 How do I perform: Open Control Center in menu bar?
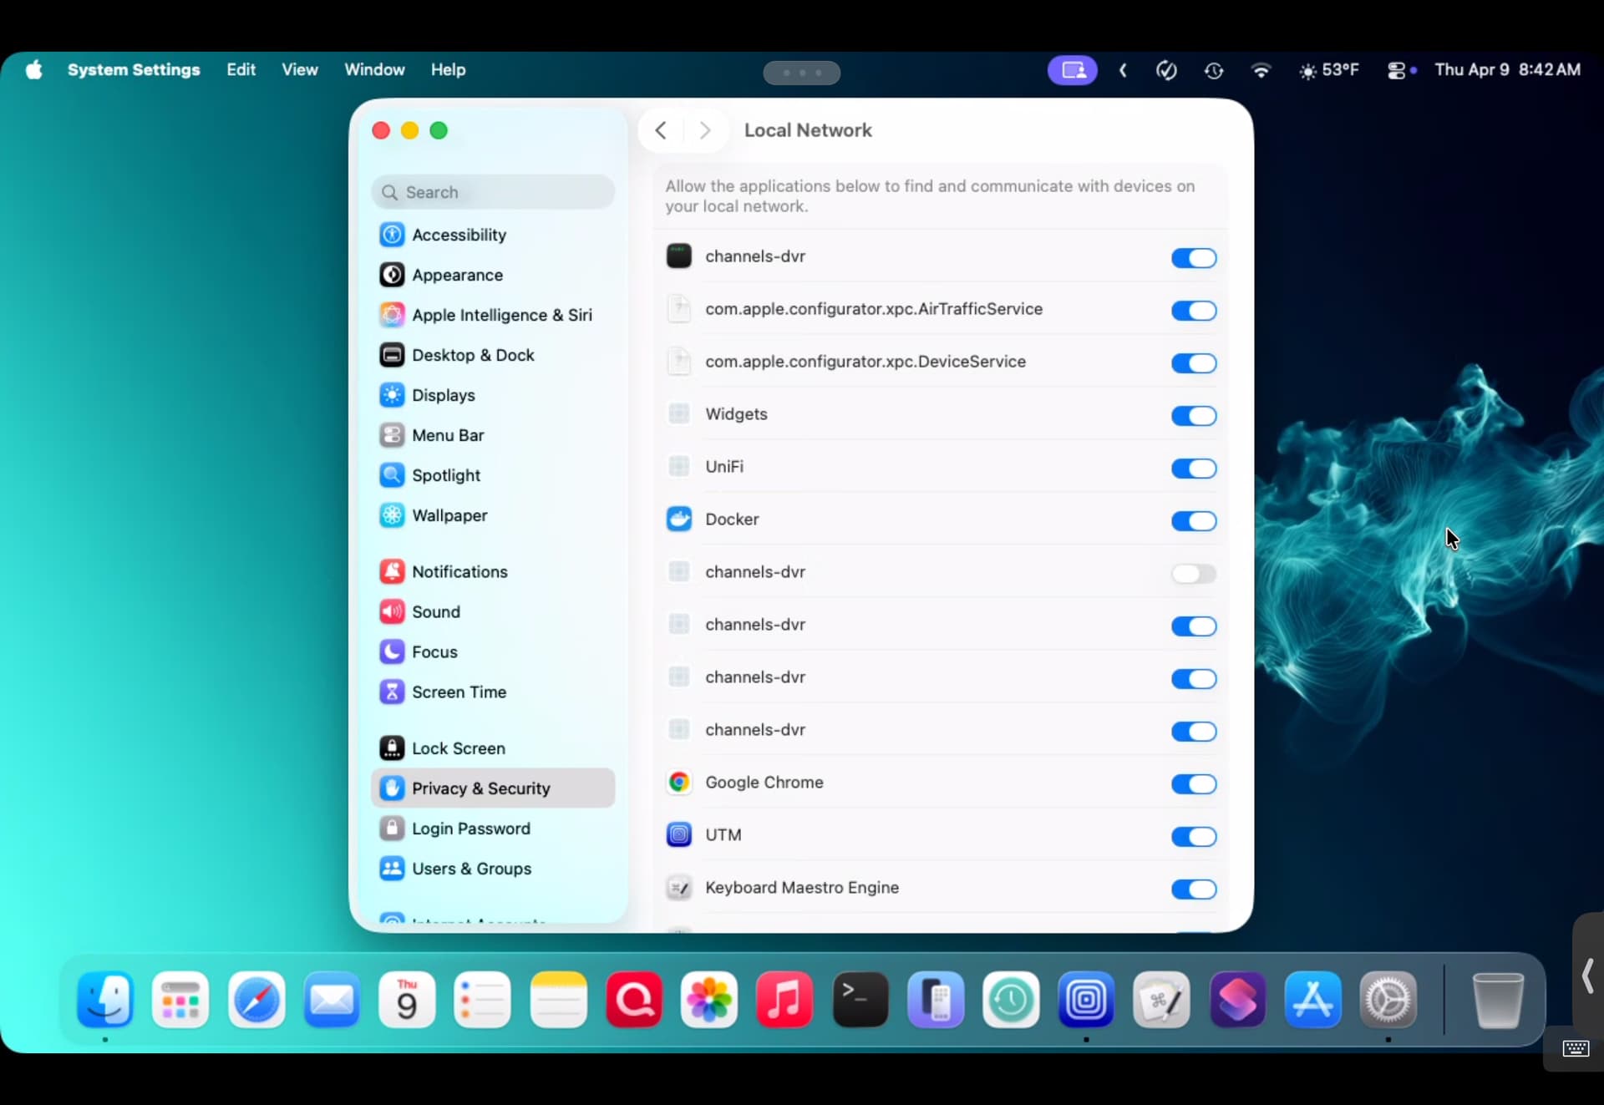pos(1395,70)
